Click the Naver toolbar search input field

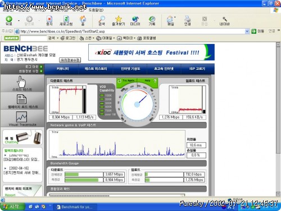(x=33, y=38)
